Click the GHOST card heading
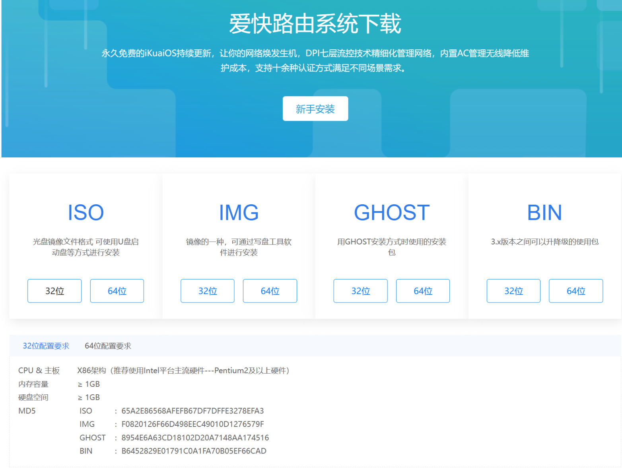The width and height of the screenshot is (622, 473). [x=392, y=212]
